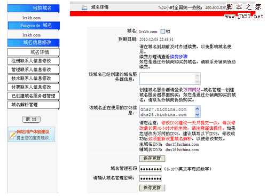
Task: Open 技术联系人信息修改 menu item
Action: pos(34,79)
